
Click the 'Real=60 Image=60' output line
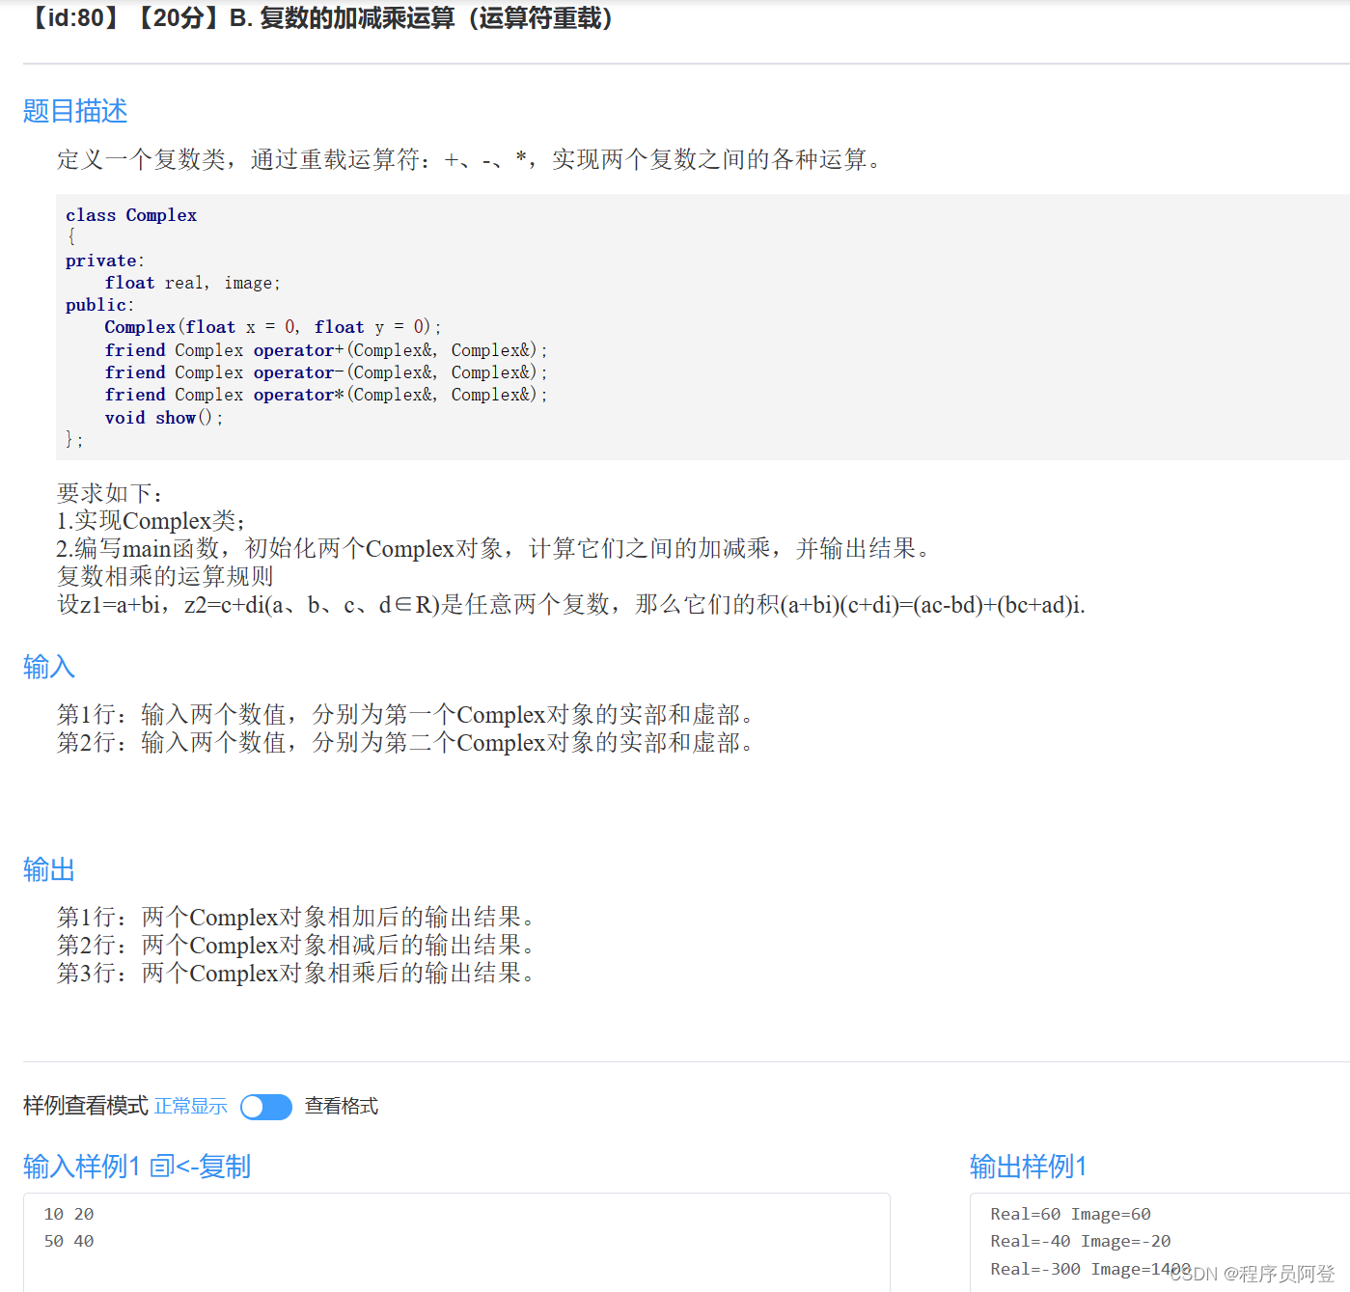click(x=1070, y=1214)
